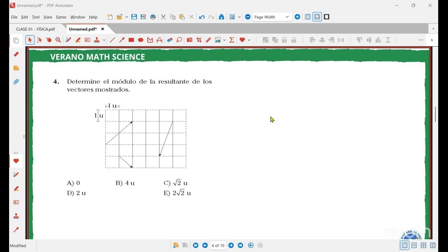Image resolution: width=448 pixels, height=252 pixels.
Task: Open the Tool menu
Action: pyautogui.click(x=36, y=17)
